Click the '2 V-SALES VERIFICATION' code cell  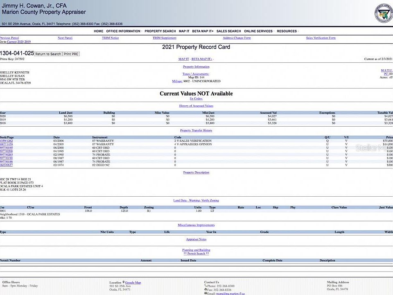pos(193,141)
